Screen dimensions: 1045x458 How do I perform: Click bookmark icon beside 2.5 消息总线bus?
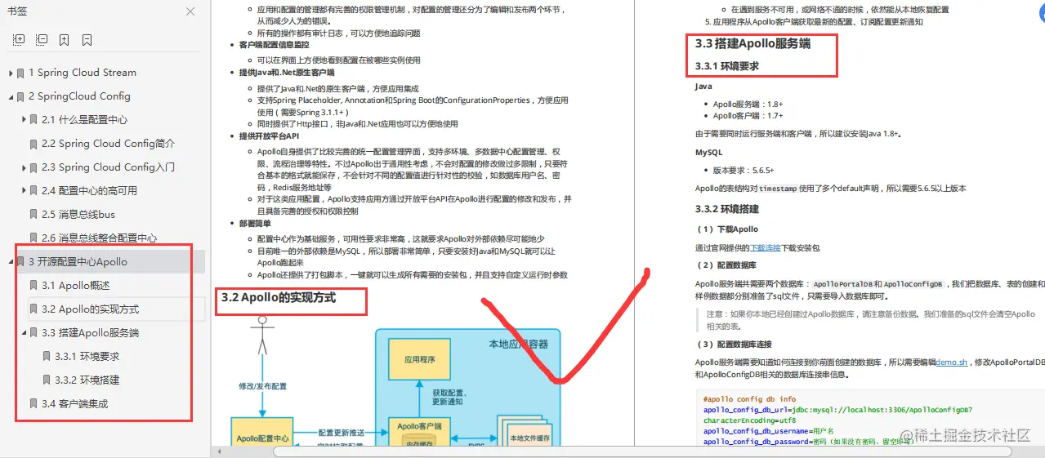tap(33, 215)
